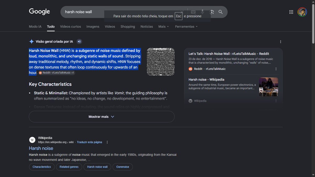Open Harsh noise Wikipedia card thumbnail
This screenshot has height=177, width=315.
click(x=269, y=87)
